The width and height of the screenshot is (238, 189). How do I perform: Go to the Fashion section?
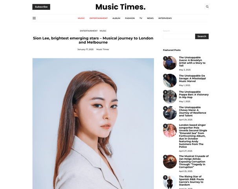click(x=130, y=18)
